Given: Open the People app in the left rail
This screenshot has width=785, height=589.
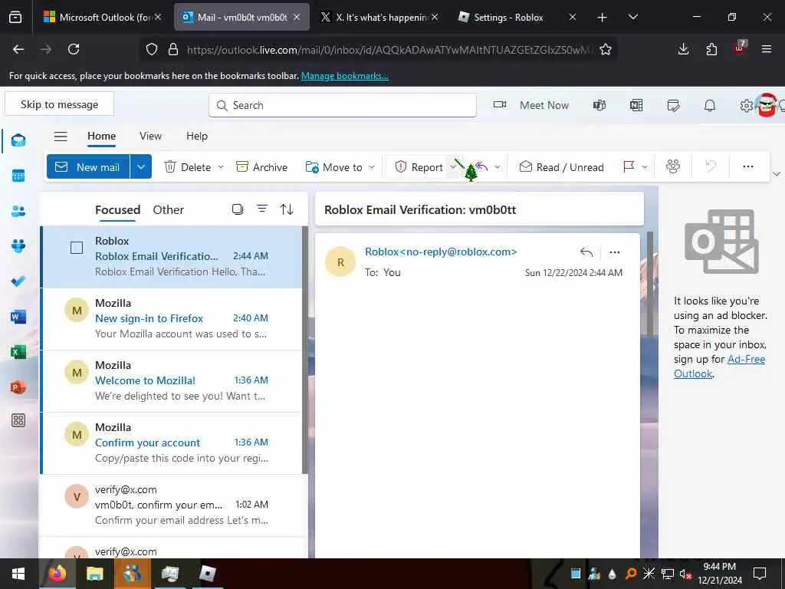Looking at the screenshot, I should (18, 211).
